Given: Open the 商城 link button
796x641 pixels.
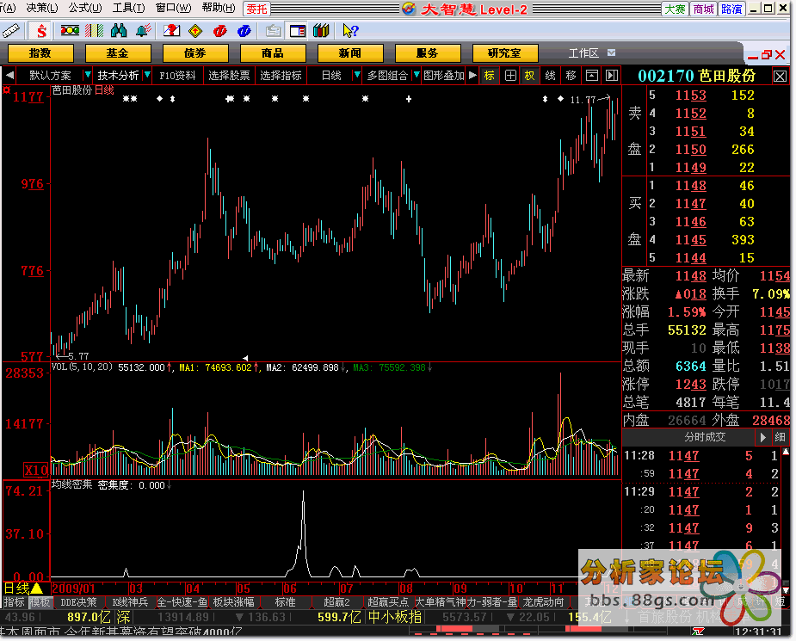Looking at the screenshot, I should point(704,9).
